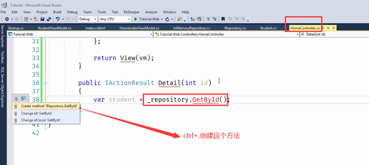369x165 pixels.
Task: Switch to the IRepository.cs tab
Action: coord(235,28)
